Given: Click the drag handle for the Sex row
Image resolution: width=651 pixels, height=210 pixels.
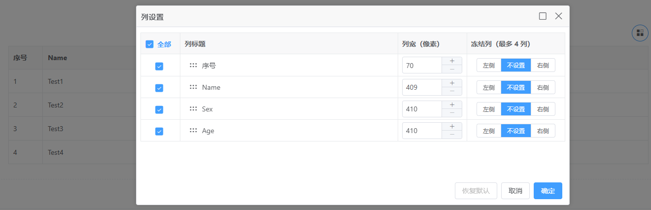Looking at the screenshot, I should pos(193,109).
